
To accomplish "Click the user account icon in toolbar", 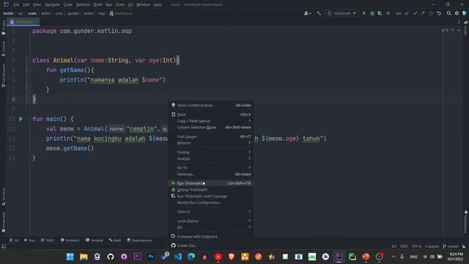I will pyautogui.click(x=307, y=13).
